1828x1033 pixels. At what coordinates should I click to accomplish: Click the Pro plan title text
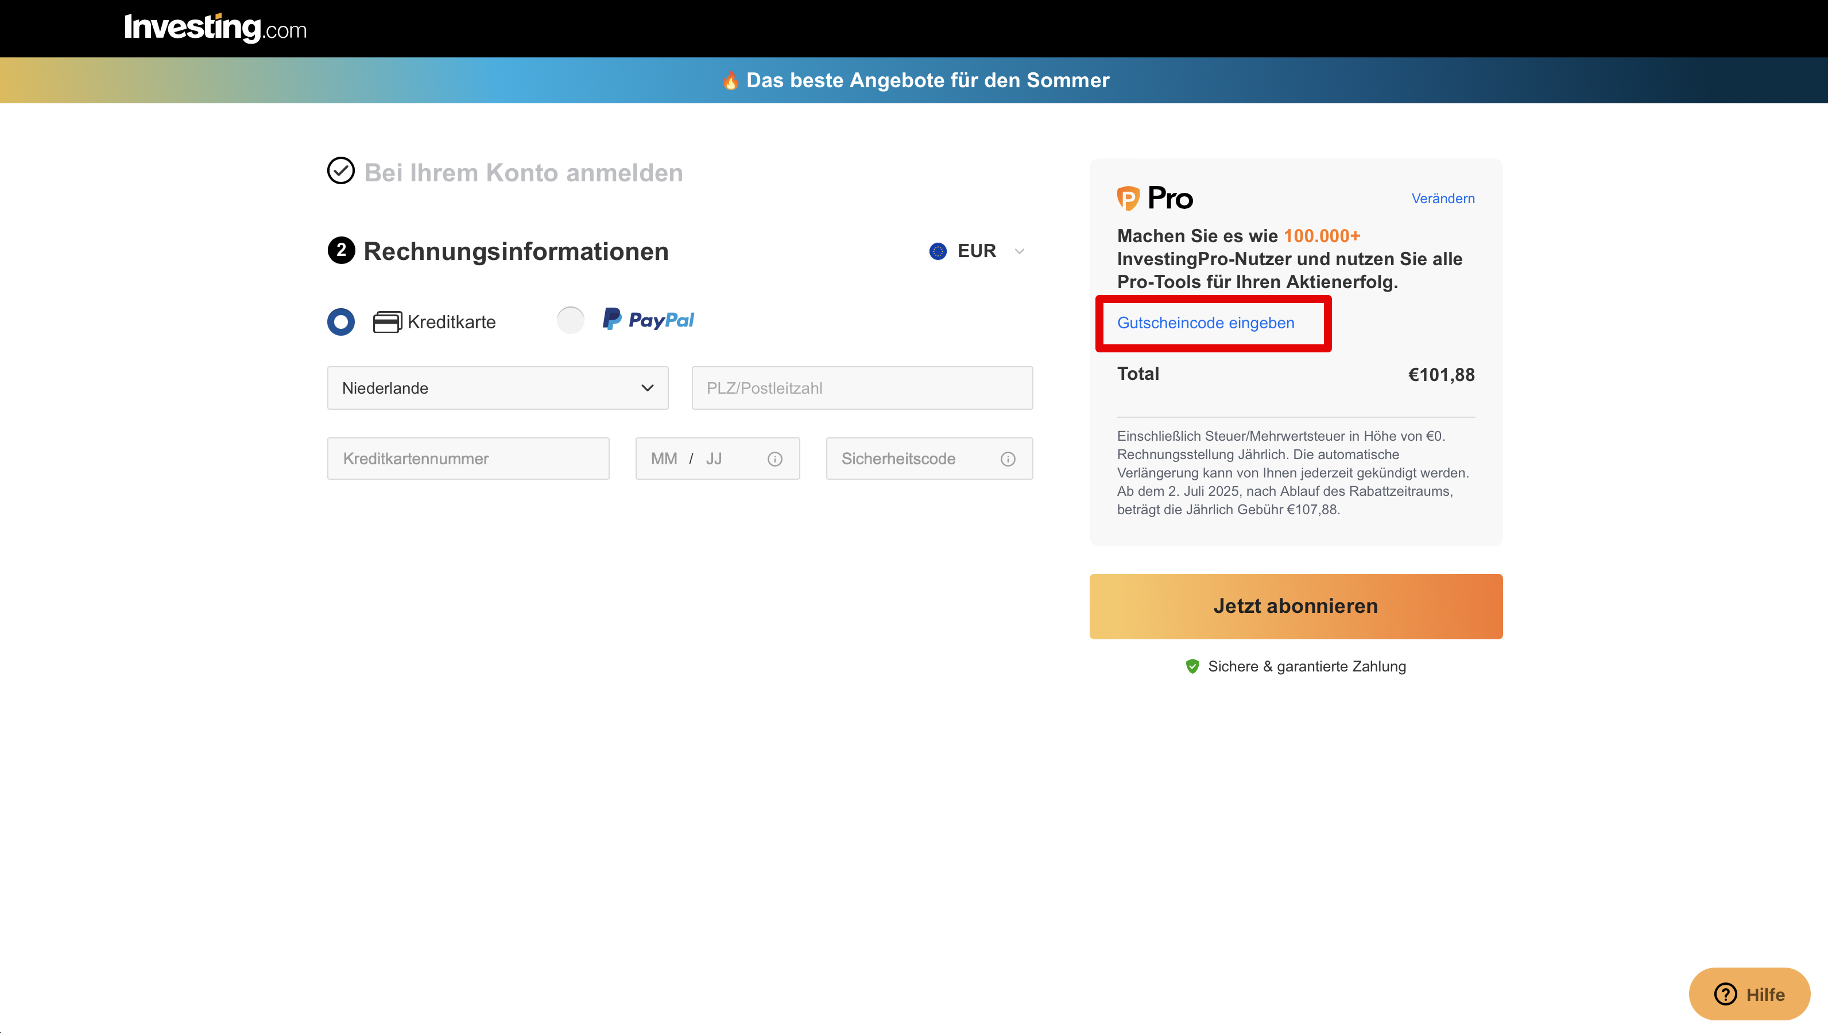(1170, 198)
